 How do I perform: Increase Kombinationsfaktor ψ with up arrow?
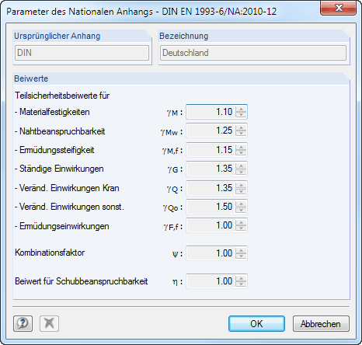click(241, 250)
